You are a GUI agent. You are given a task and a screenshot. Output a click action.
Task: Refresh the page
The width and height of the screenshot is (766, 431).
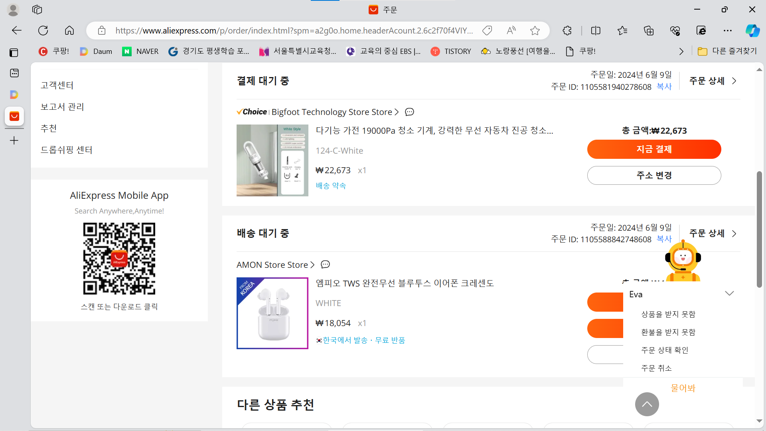(x=43, y=31)
